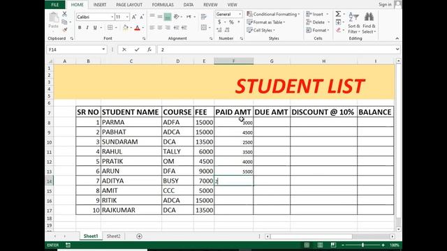Expand the Name Box dropdown arrow
Viewport: 447px width, 251px height.
(103, 50)
